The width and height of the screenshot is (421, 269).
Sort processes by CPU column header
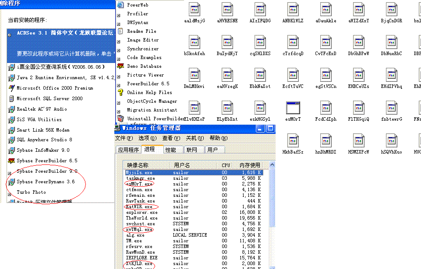point(224,165)
